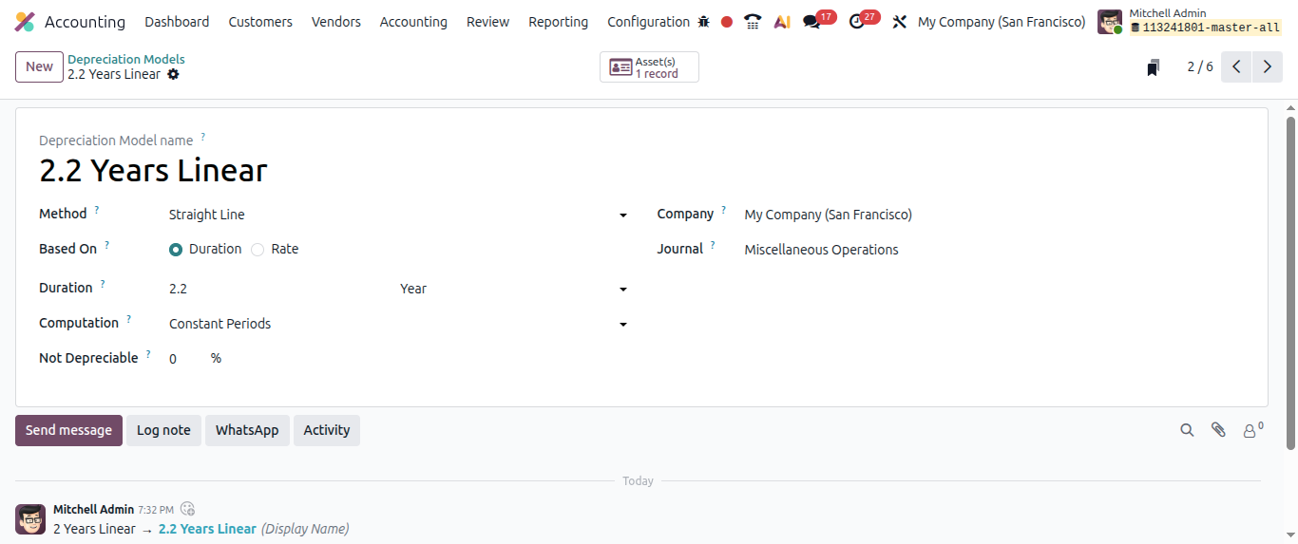Open Mitchell Admin user avatar menu
Viewport: 1298px width, 544px height.
pos(1110,22)
